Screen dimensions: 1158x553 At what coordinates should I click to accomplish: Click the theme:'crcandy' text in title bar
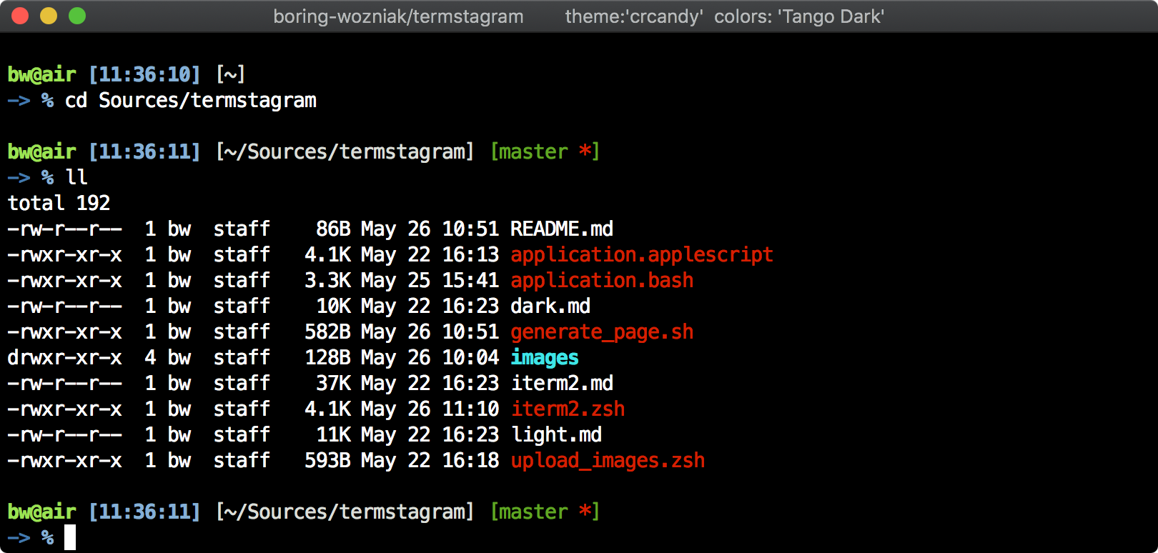click(633, 16)
